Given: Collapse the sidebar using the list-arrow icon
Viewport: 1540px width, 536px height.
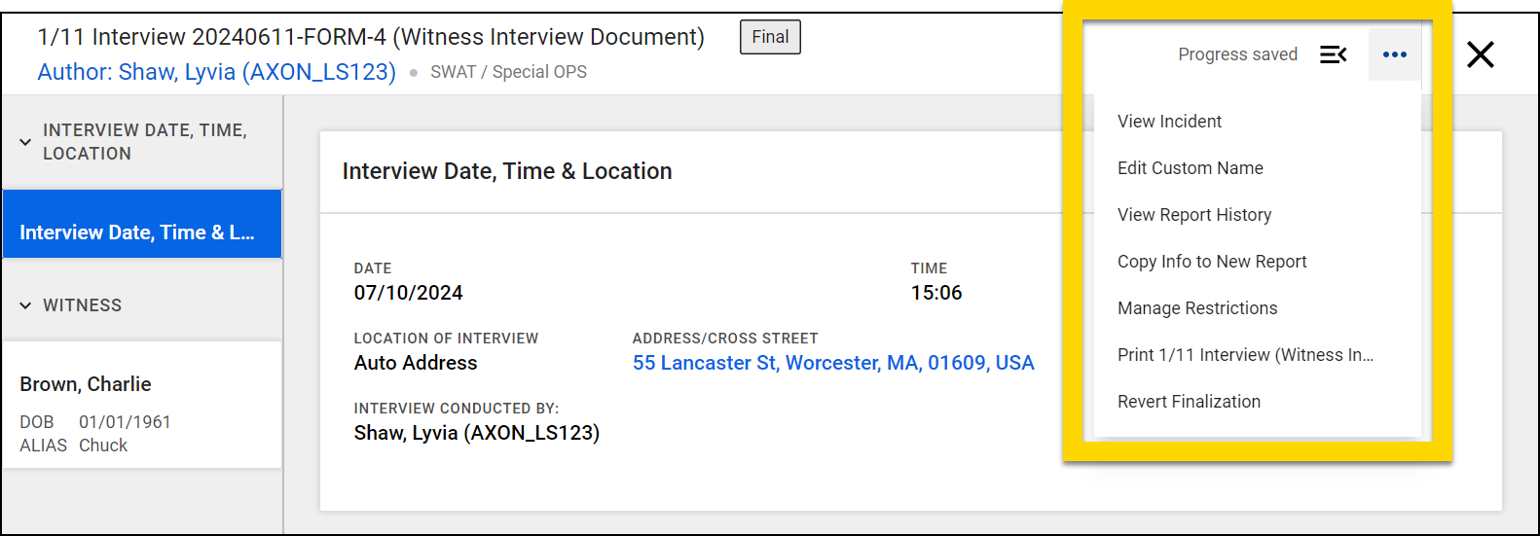Looking at the screenshot, I should pyautogui.click(x=1333, y=54).
